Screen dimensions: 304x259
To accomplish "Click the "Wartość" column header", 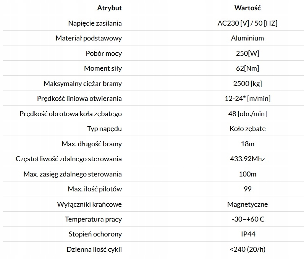I will click(247, 8).
